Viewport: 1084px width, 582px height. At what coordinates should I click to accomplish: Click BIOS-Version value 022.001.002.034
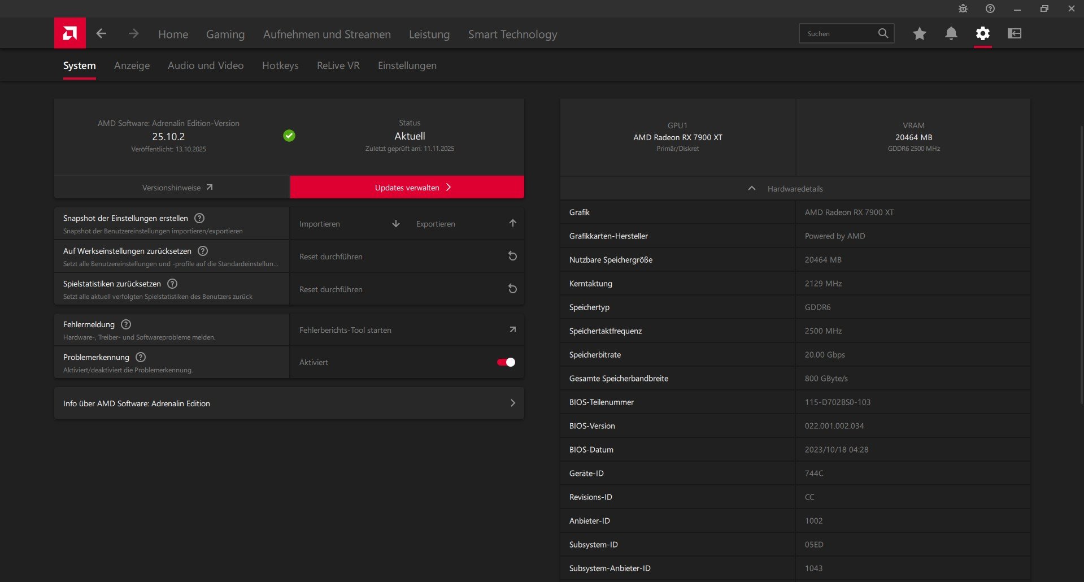pos(834,426)
